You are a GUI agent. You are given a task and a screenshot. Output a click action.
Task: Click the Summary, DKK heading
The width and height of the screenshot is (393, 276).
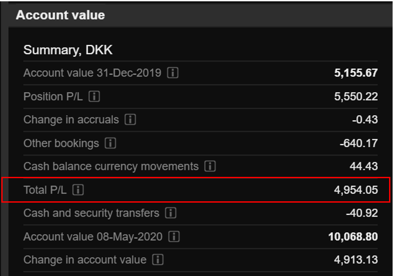pyautogui.click(x=68, y=49)
